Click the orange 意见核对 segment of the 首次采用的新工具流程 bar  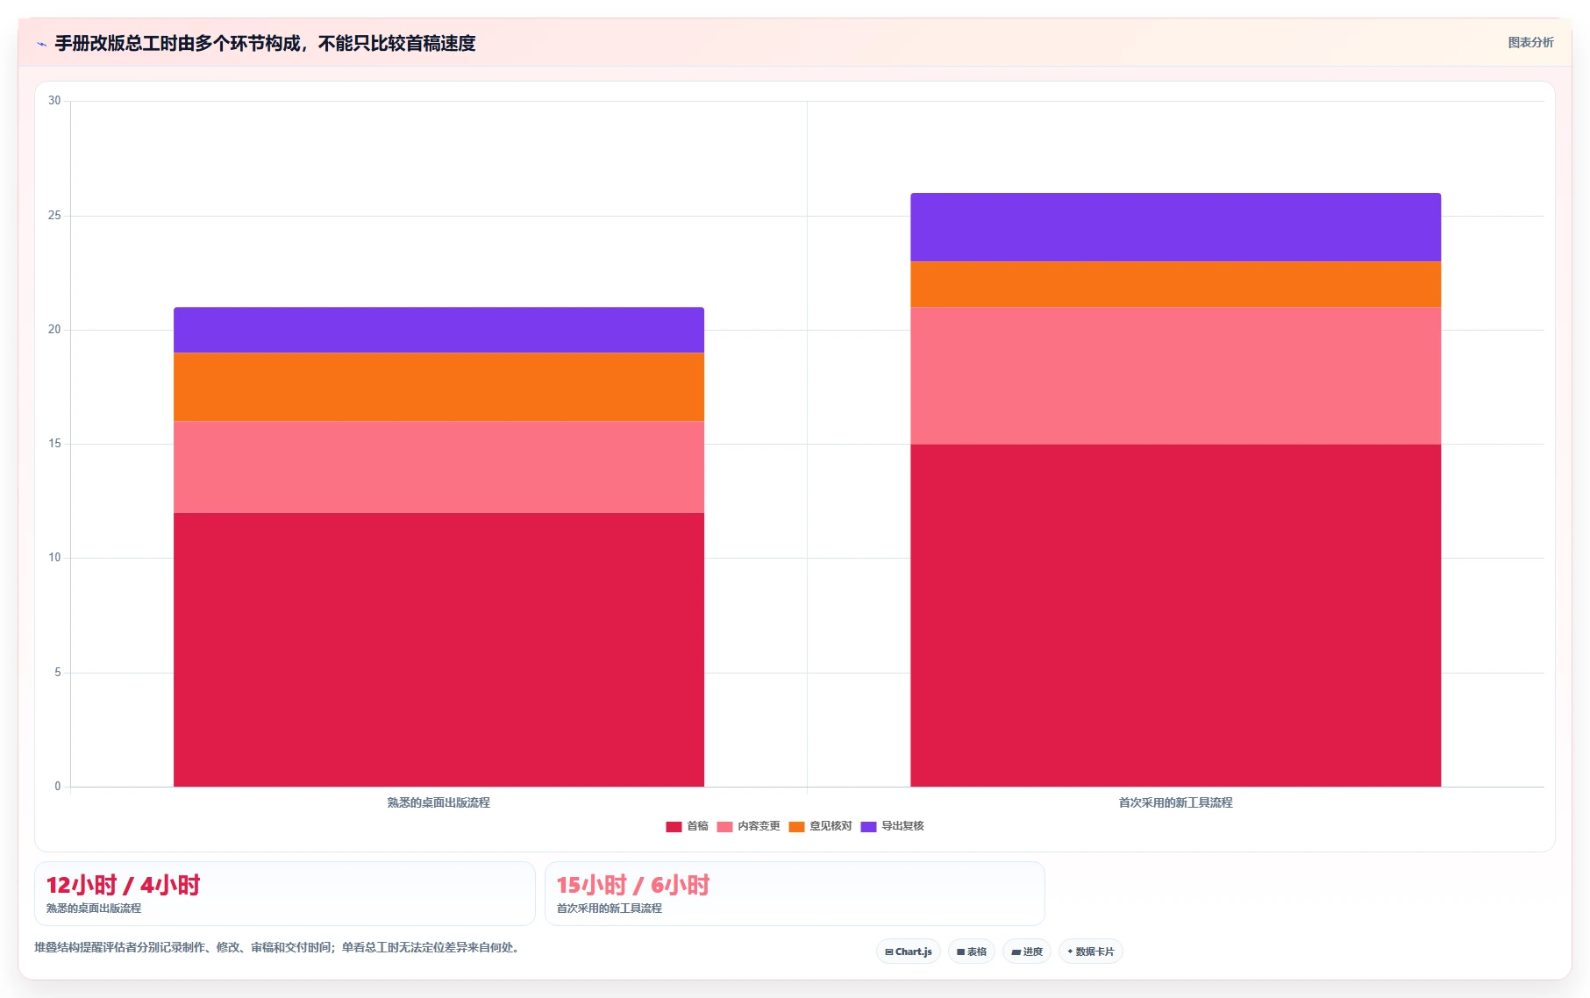click(1175, 284)
